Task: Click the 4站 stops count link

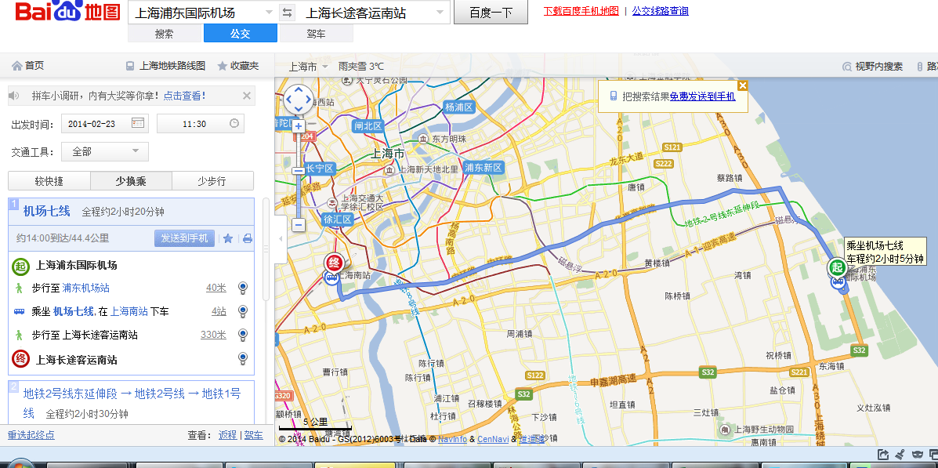Action: point(219,311)
